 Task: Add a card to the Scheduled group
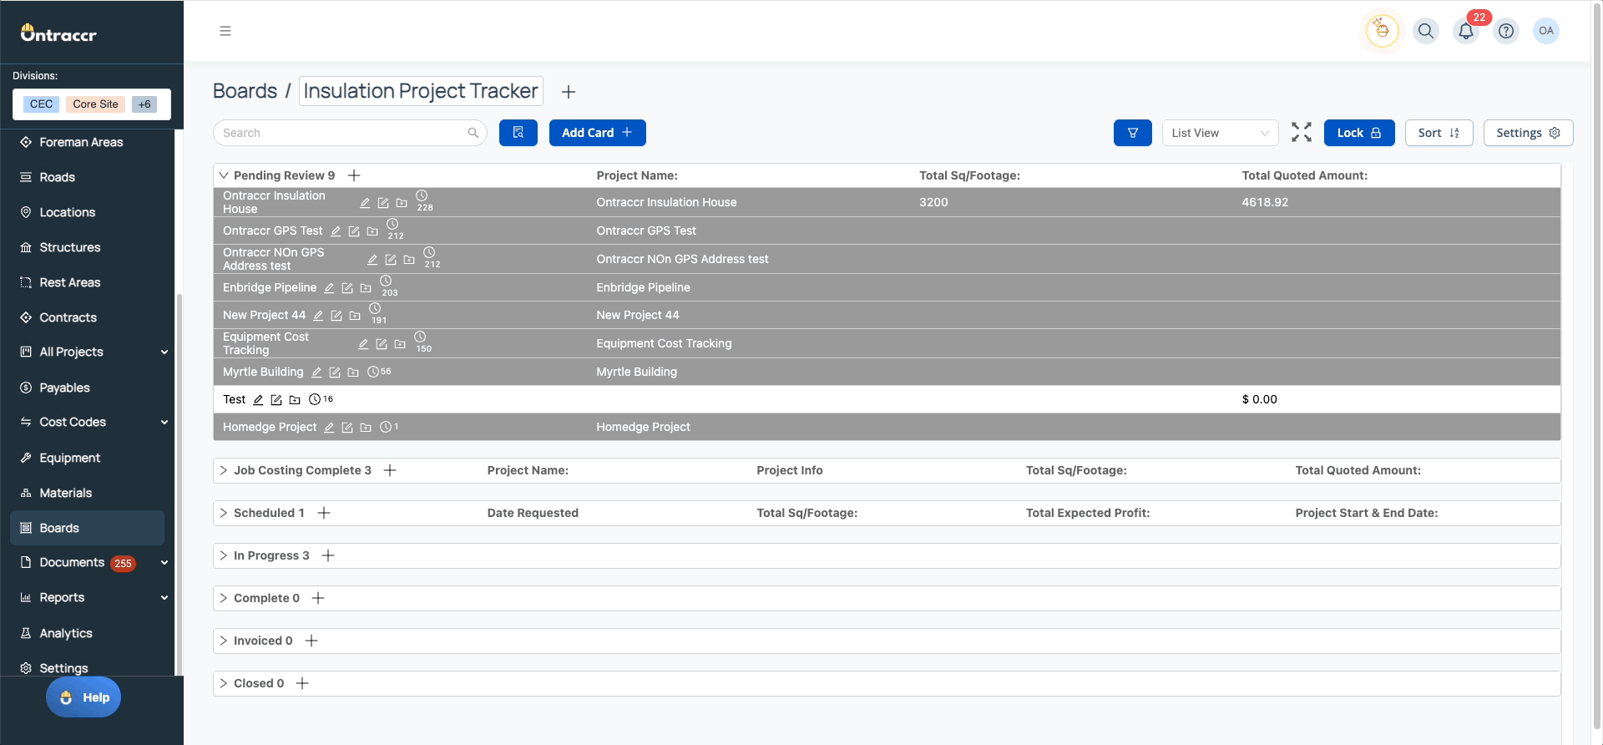[324, 513]
